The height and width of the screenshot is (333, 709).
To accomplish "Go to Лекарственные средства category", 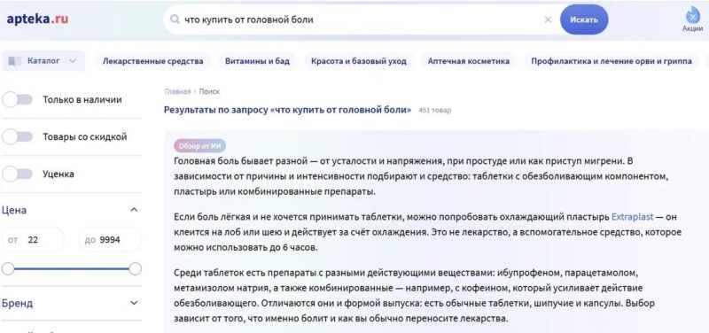I will 152,61.
